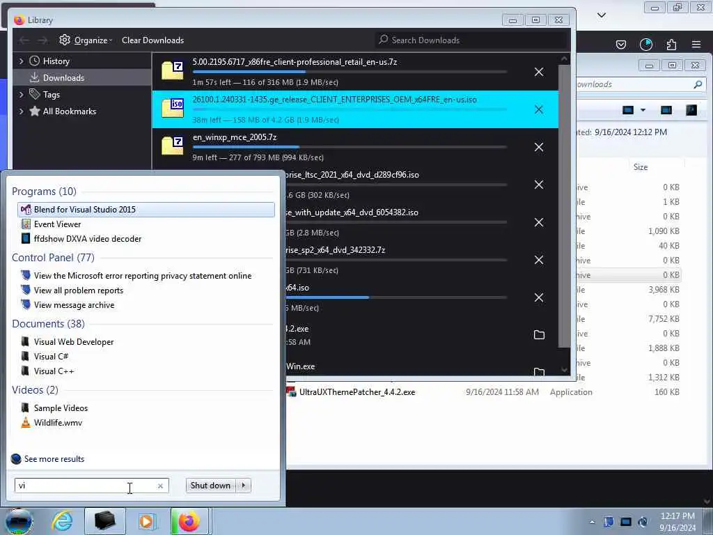
Task: Select History in Library sidebar
Action: click(56, 61)
